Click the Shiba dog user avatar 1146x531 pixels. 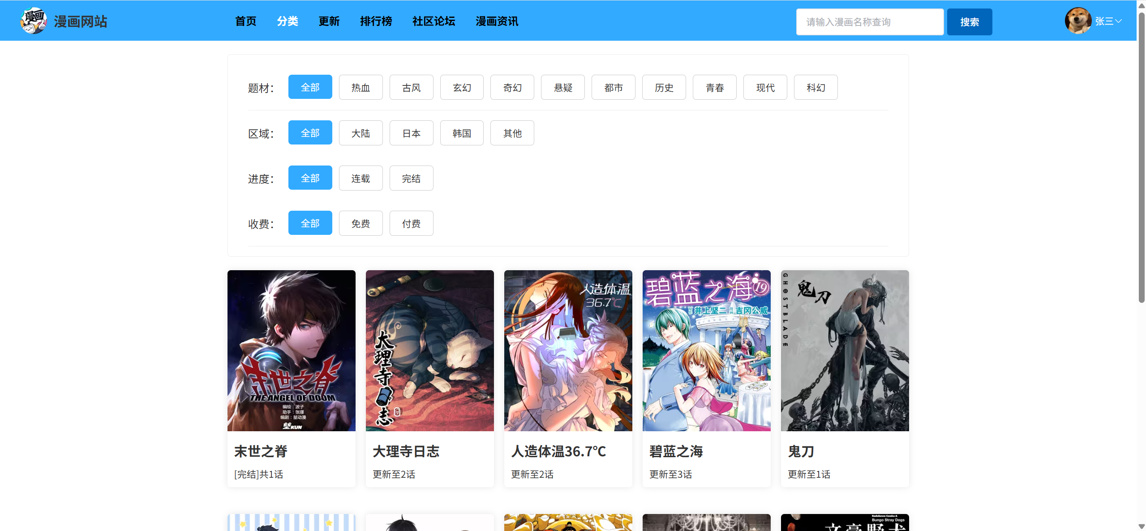1077,21
